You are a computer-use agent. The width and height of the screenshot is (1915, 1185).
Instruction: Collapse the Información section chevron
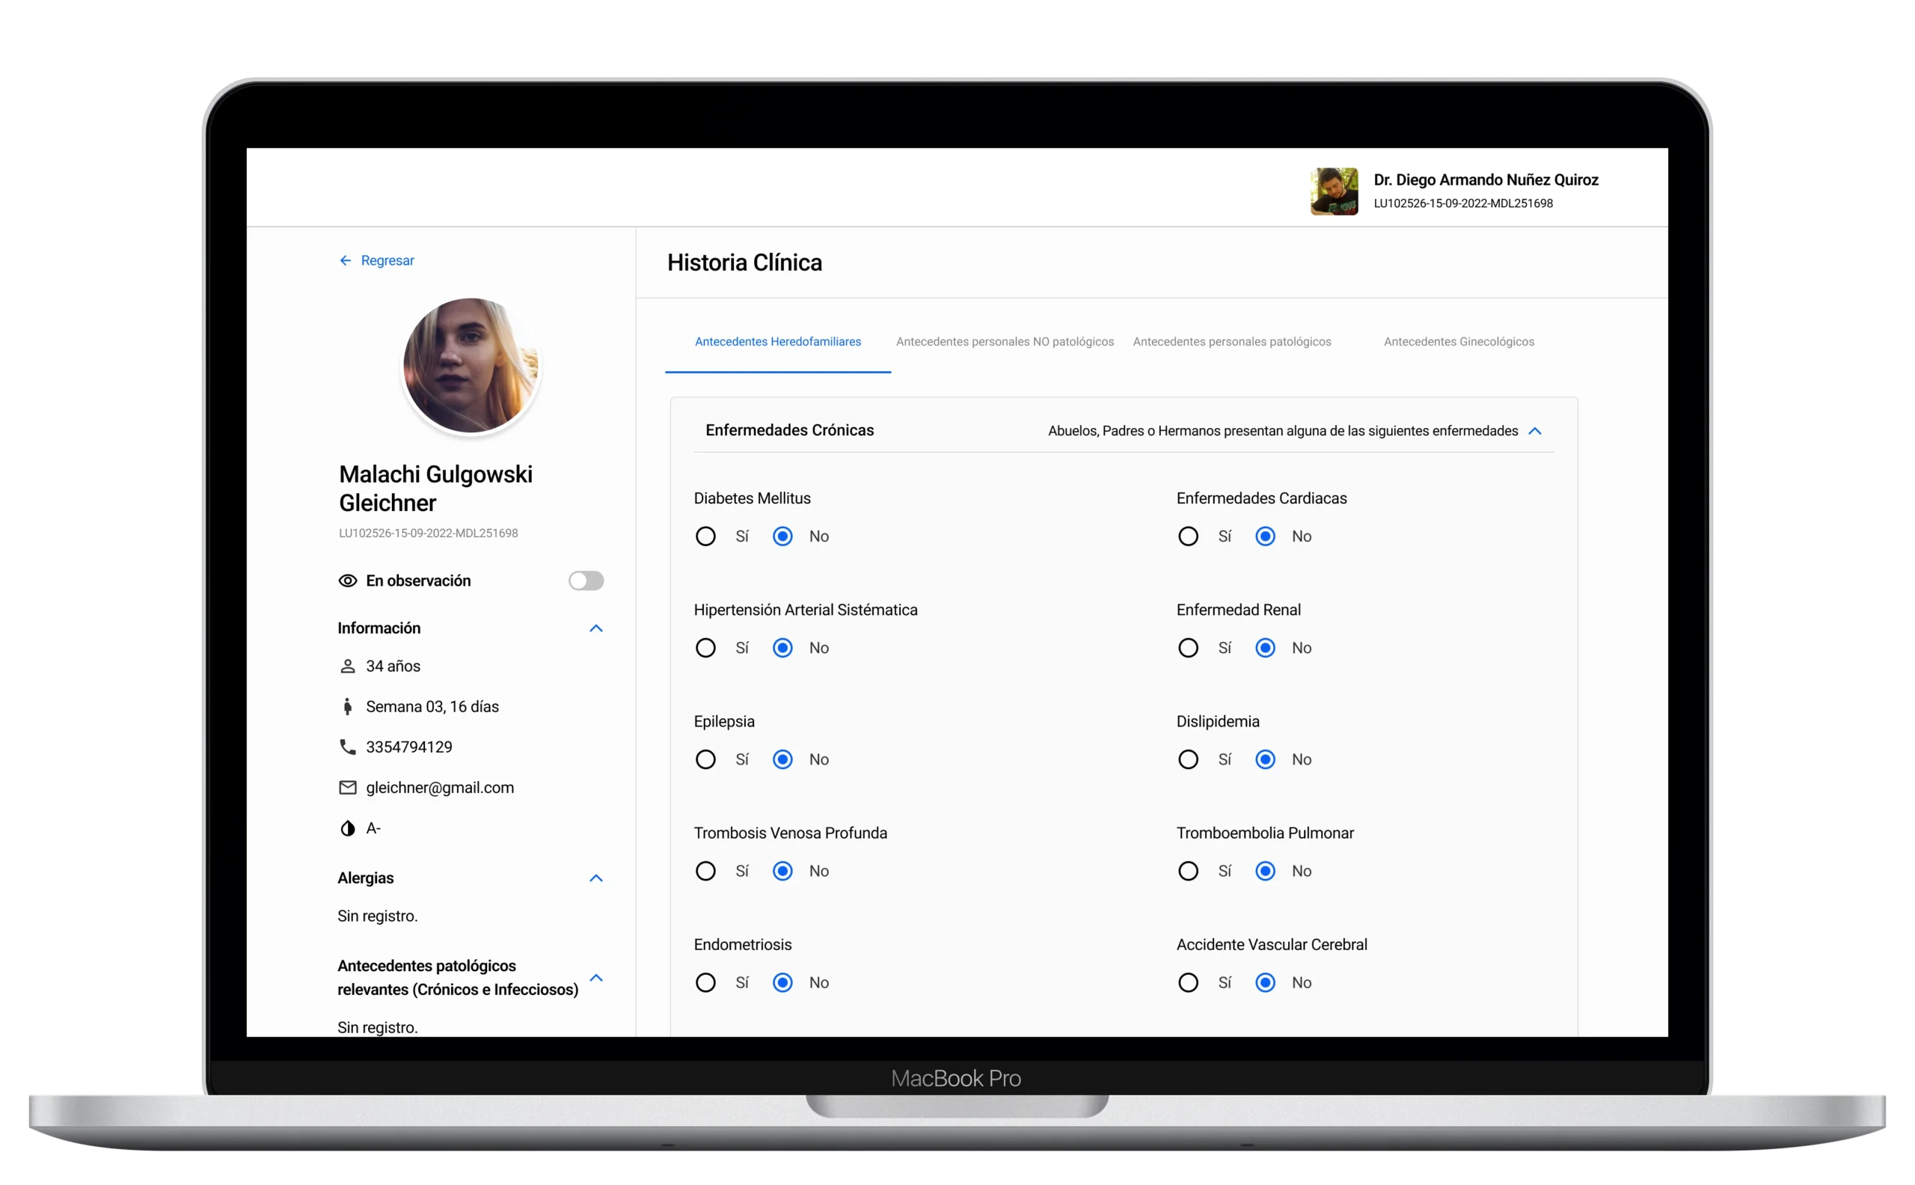pyautogui.click(x=595, y=628)
